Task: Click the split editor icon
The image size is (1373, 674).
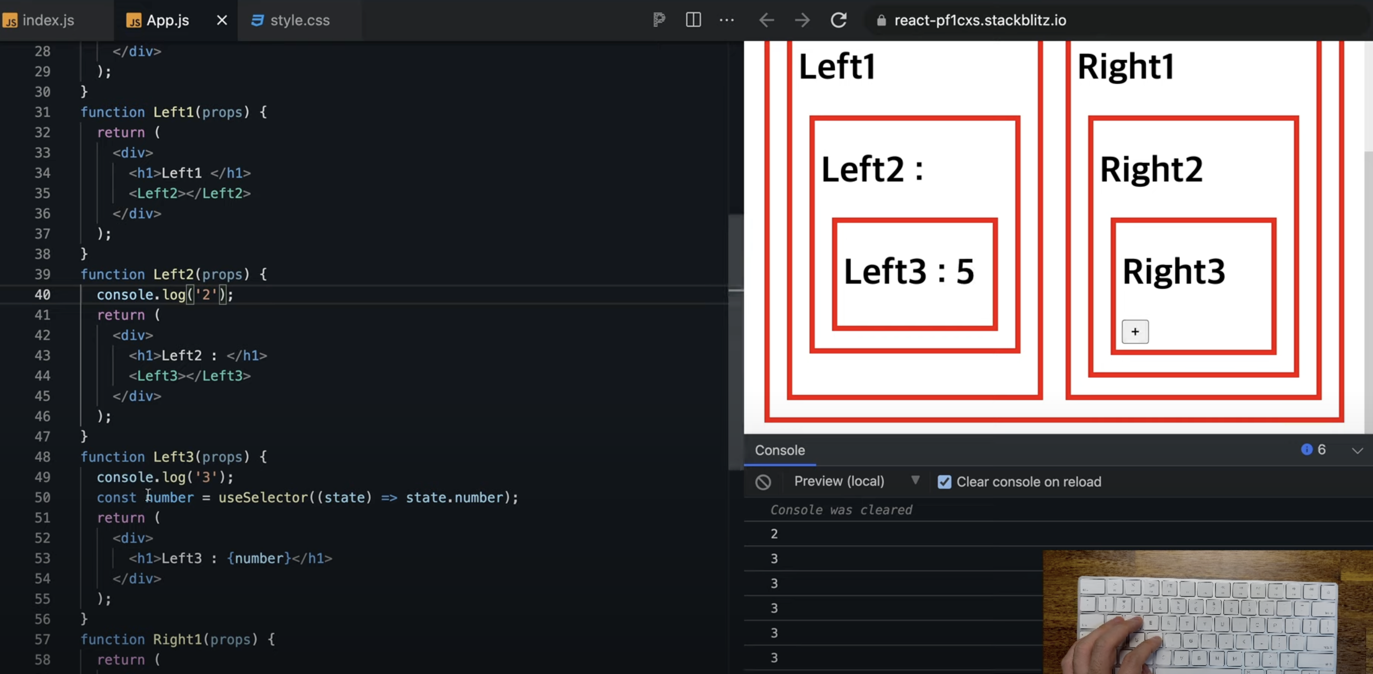Action: 693,20
